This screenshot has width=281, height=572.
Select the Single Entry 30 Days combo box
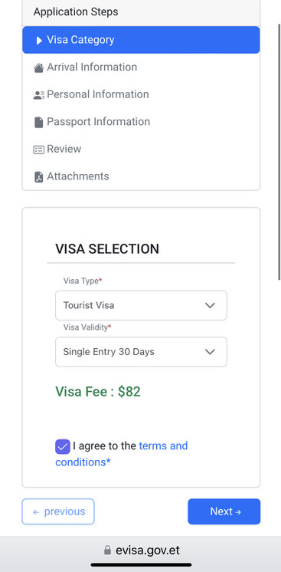[x=141, y=352]
